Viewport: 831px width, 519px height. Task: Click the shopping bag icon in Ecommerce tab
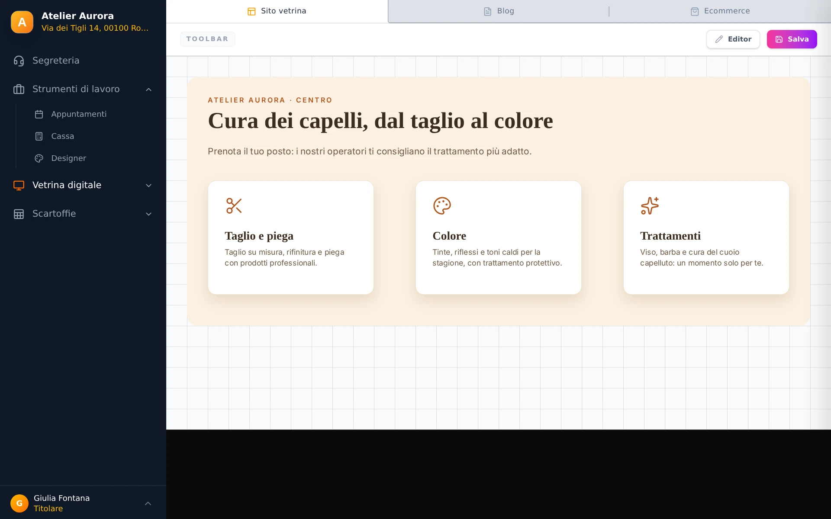[695, 11]
